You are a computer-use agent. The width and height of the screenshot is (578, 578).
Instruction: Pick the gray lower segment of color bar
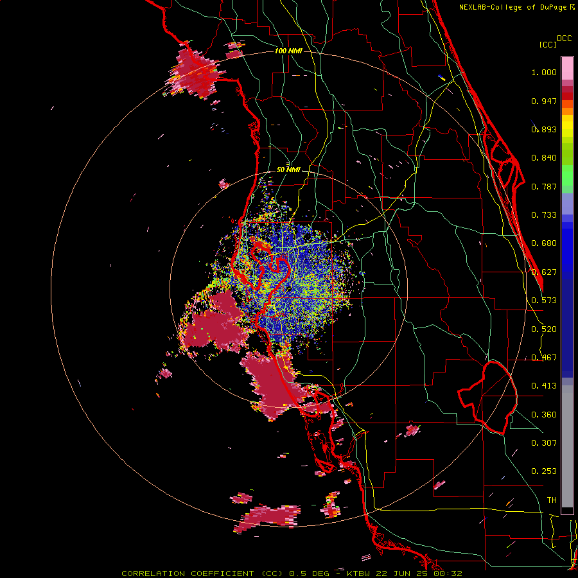point(567,446)
